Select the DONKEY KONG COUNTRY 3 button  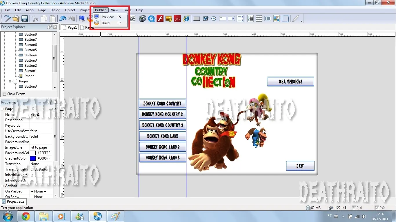[x=162, y=125]
